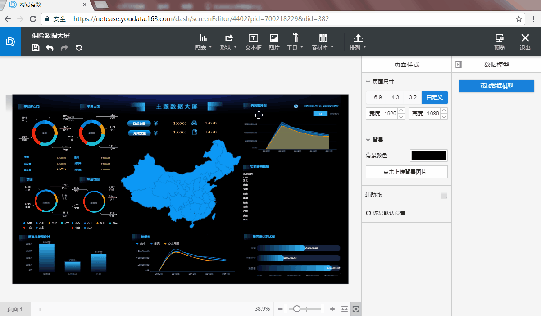Viewport: 541px width, 316px height.
Task: Select the 3:2 page ratio
Action: pos(413,97)
